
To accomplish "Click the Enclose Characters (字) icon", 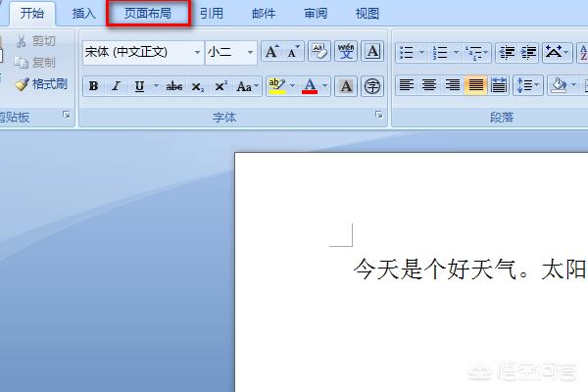I will pyautogui.click(x=372, y=86).
